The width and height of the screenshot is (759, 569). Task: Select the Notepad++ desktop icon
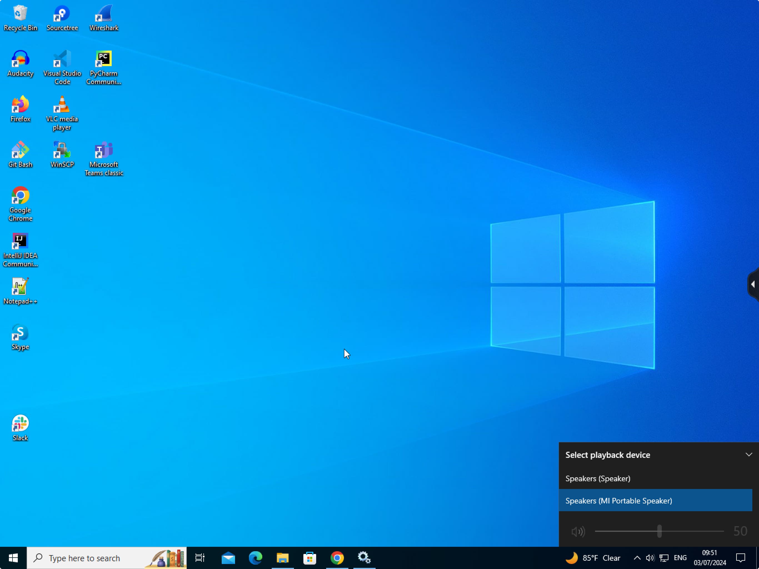tap(20, 291)
